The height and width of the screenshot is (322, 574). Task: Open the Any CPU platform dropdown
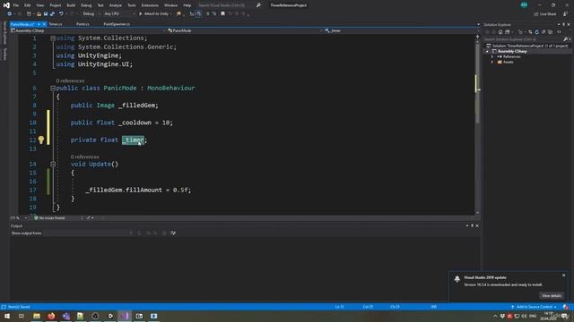point(119,14)
